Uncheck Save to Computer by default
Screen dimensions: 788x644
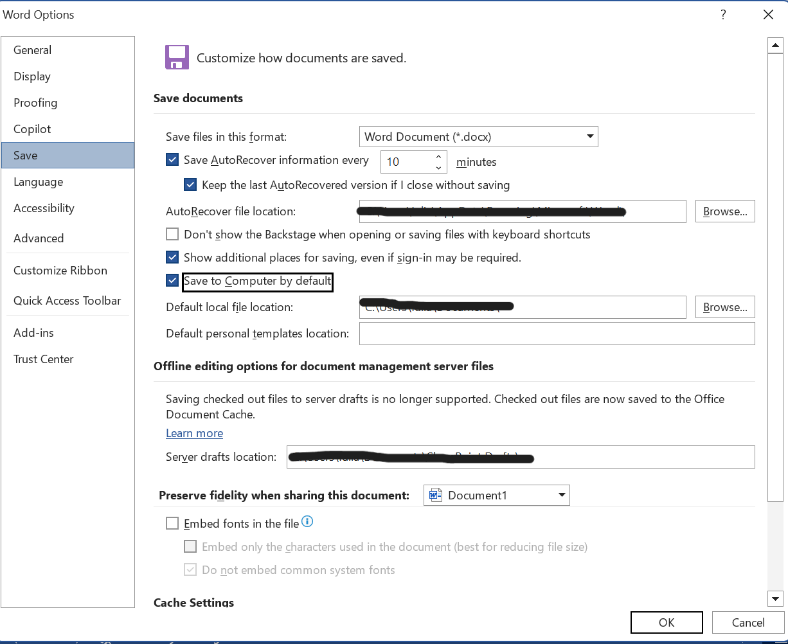click(172, 281)
